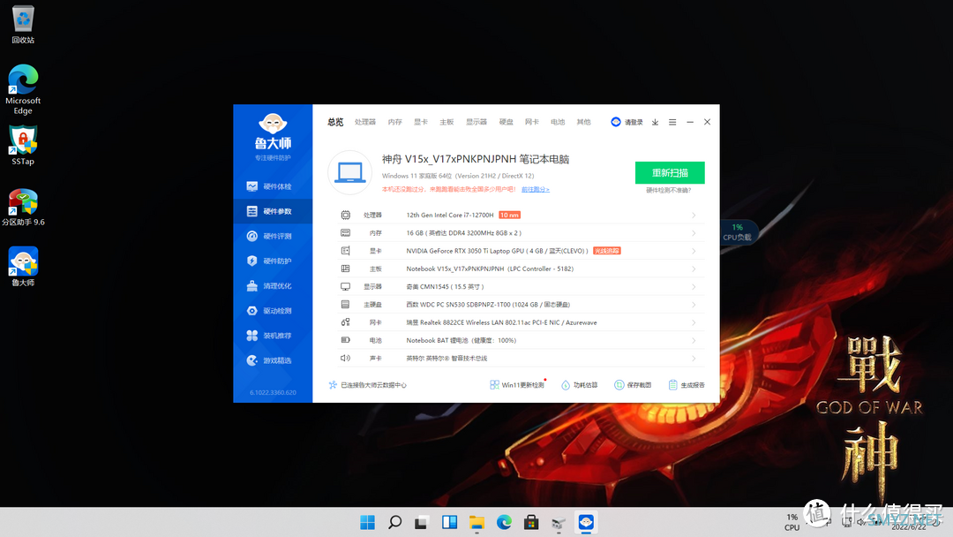Open the 回收站 desktop icon
Viewport: 953px width, 537px height.
23,25
